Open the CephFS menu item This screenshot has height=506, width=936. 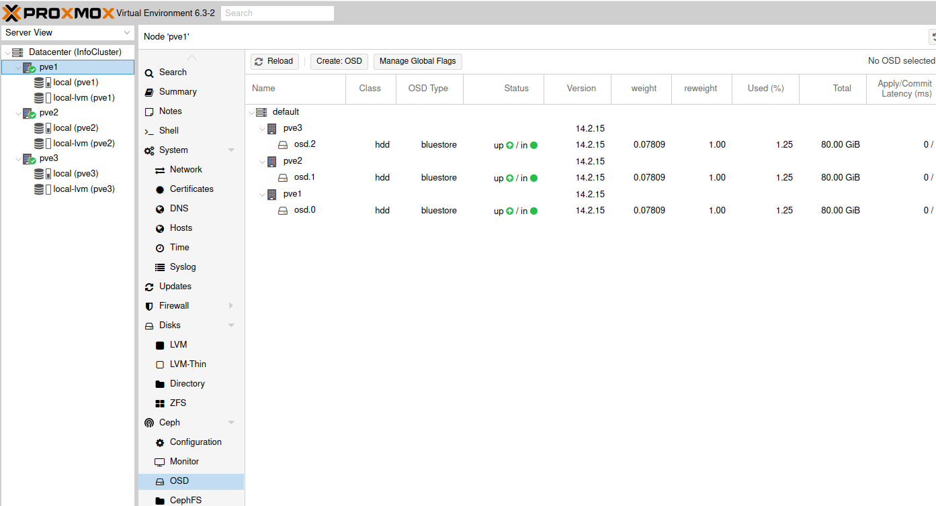coord(191,500)
